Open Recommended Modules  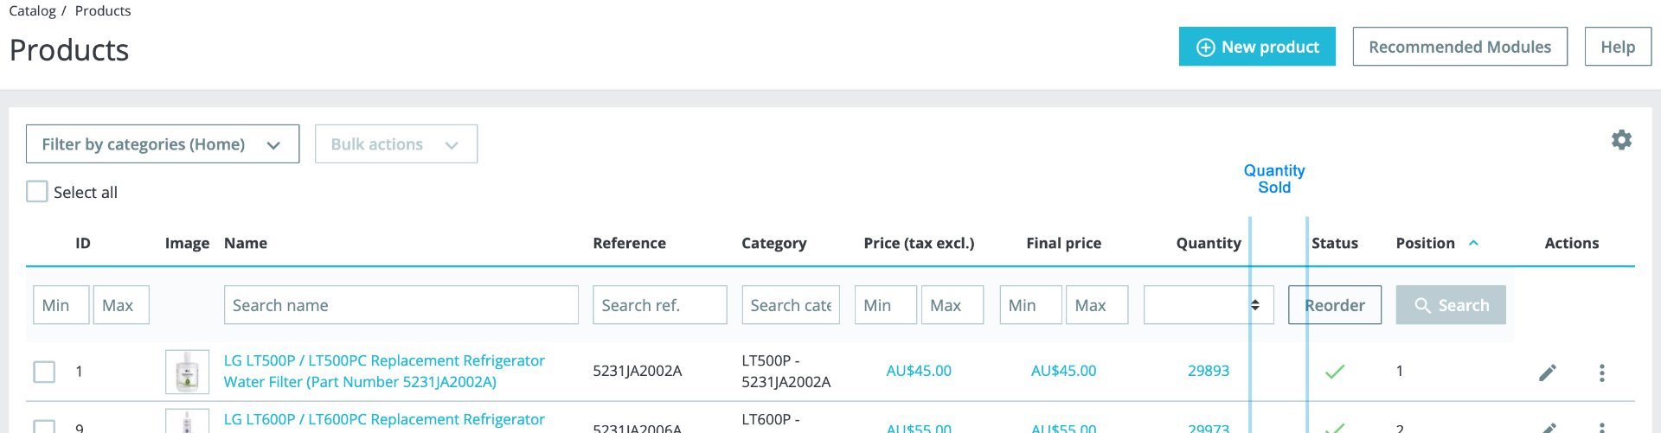point(1459,47)
